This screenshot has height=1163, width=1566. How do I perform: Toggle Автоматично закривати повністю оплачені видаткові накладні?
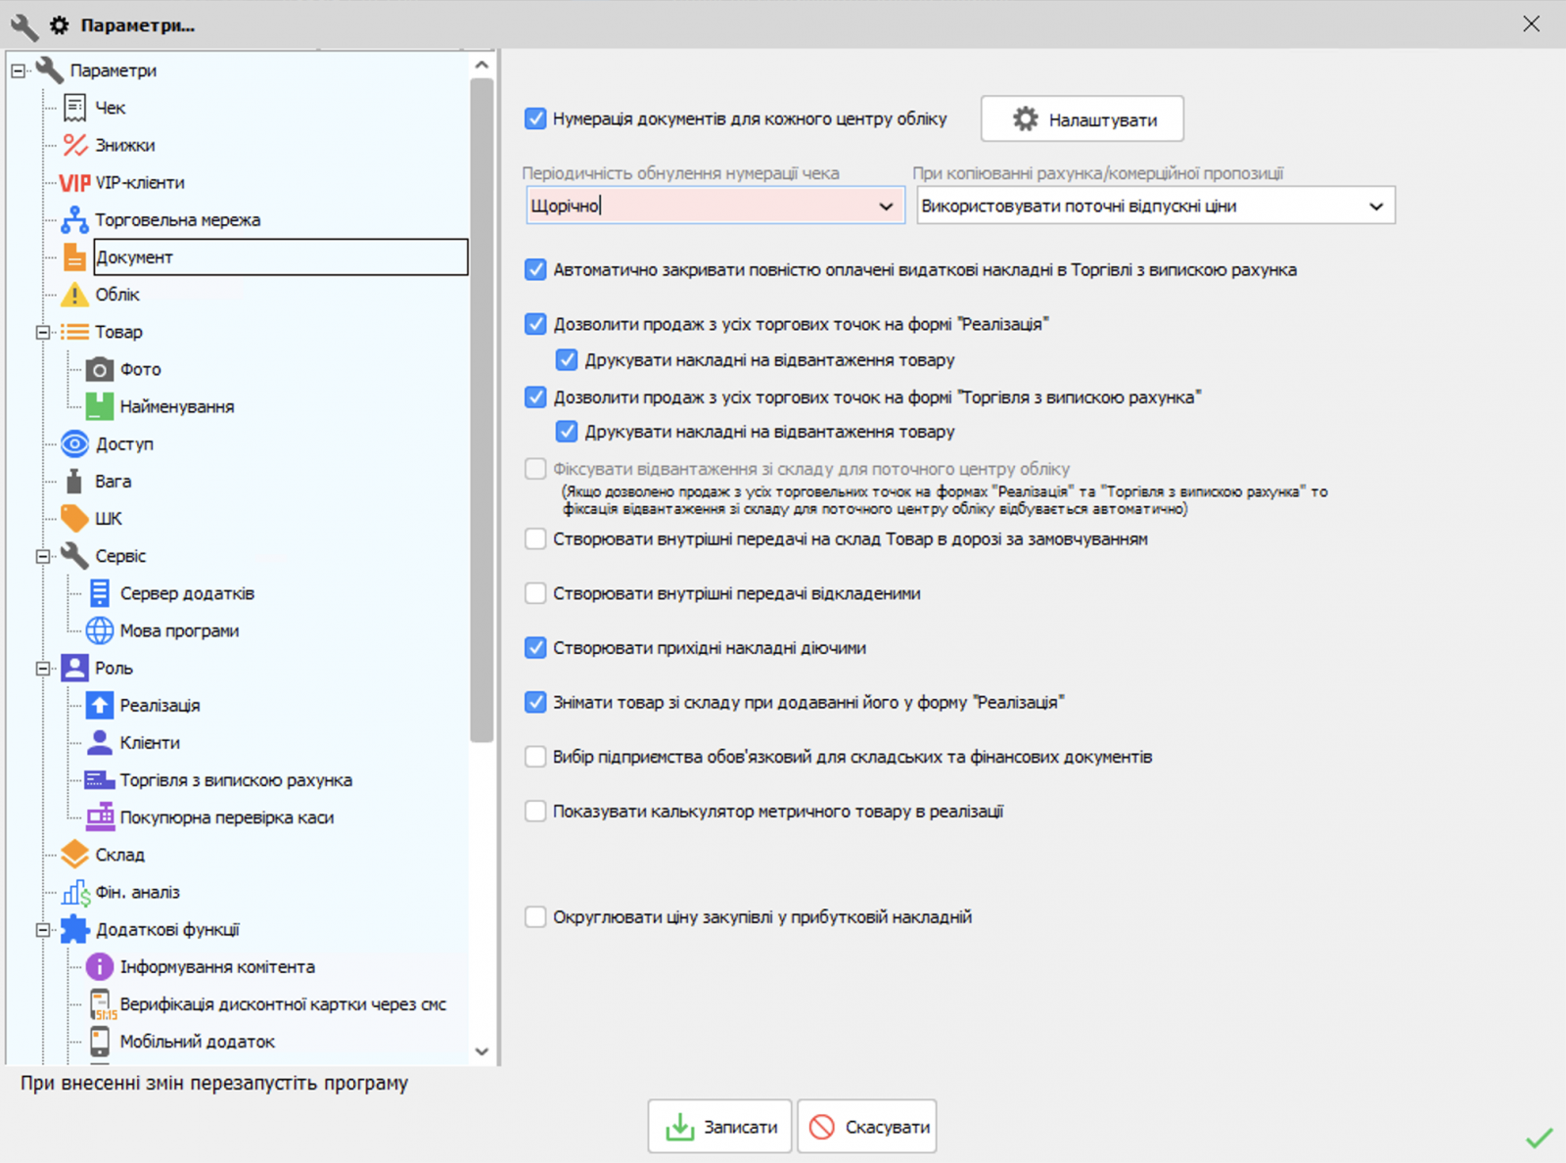(535, 270)
